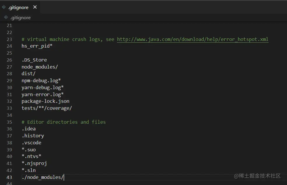Screen dimensions: 287x185
Task: Click line number 27 in the gutter
Action: (9, 67)
